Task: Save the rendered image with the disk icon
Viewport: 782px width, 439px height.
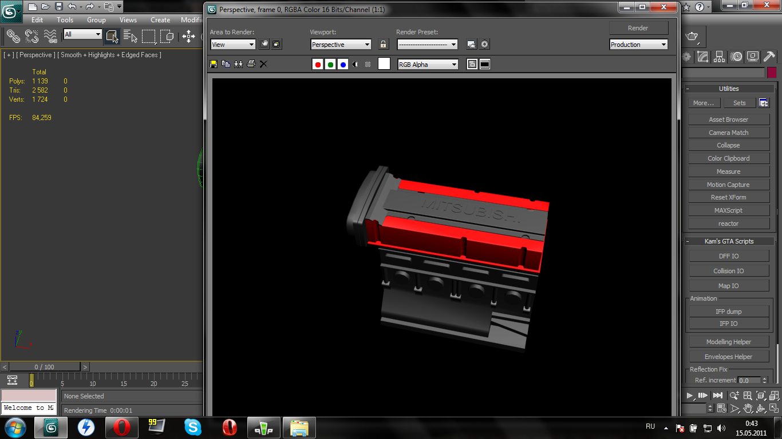Action: coord(214,64)
